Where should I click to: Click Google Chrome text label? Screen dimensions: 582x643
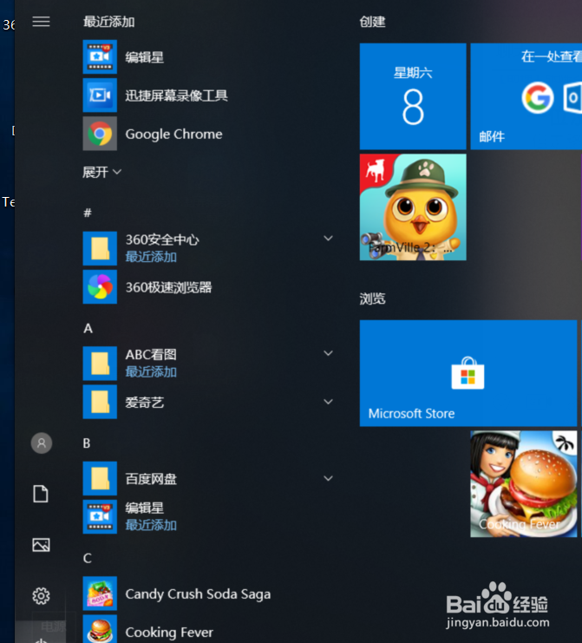[x=173, y=135]
